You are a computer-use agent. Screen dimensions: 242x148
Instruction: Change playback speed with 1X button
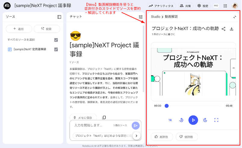(170, 120)
